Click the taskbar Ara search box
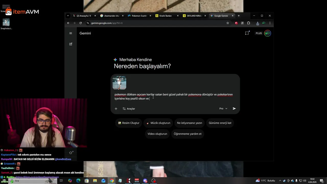Screen dimensions: 327x184 33,181
